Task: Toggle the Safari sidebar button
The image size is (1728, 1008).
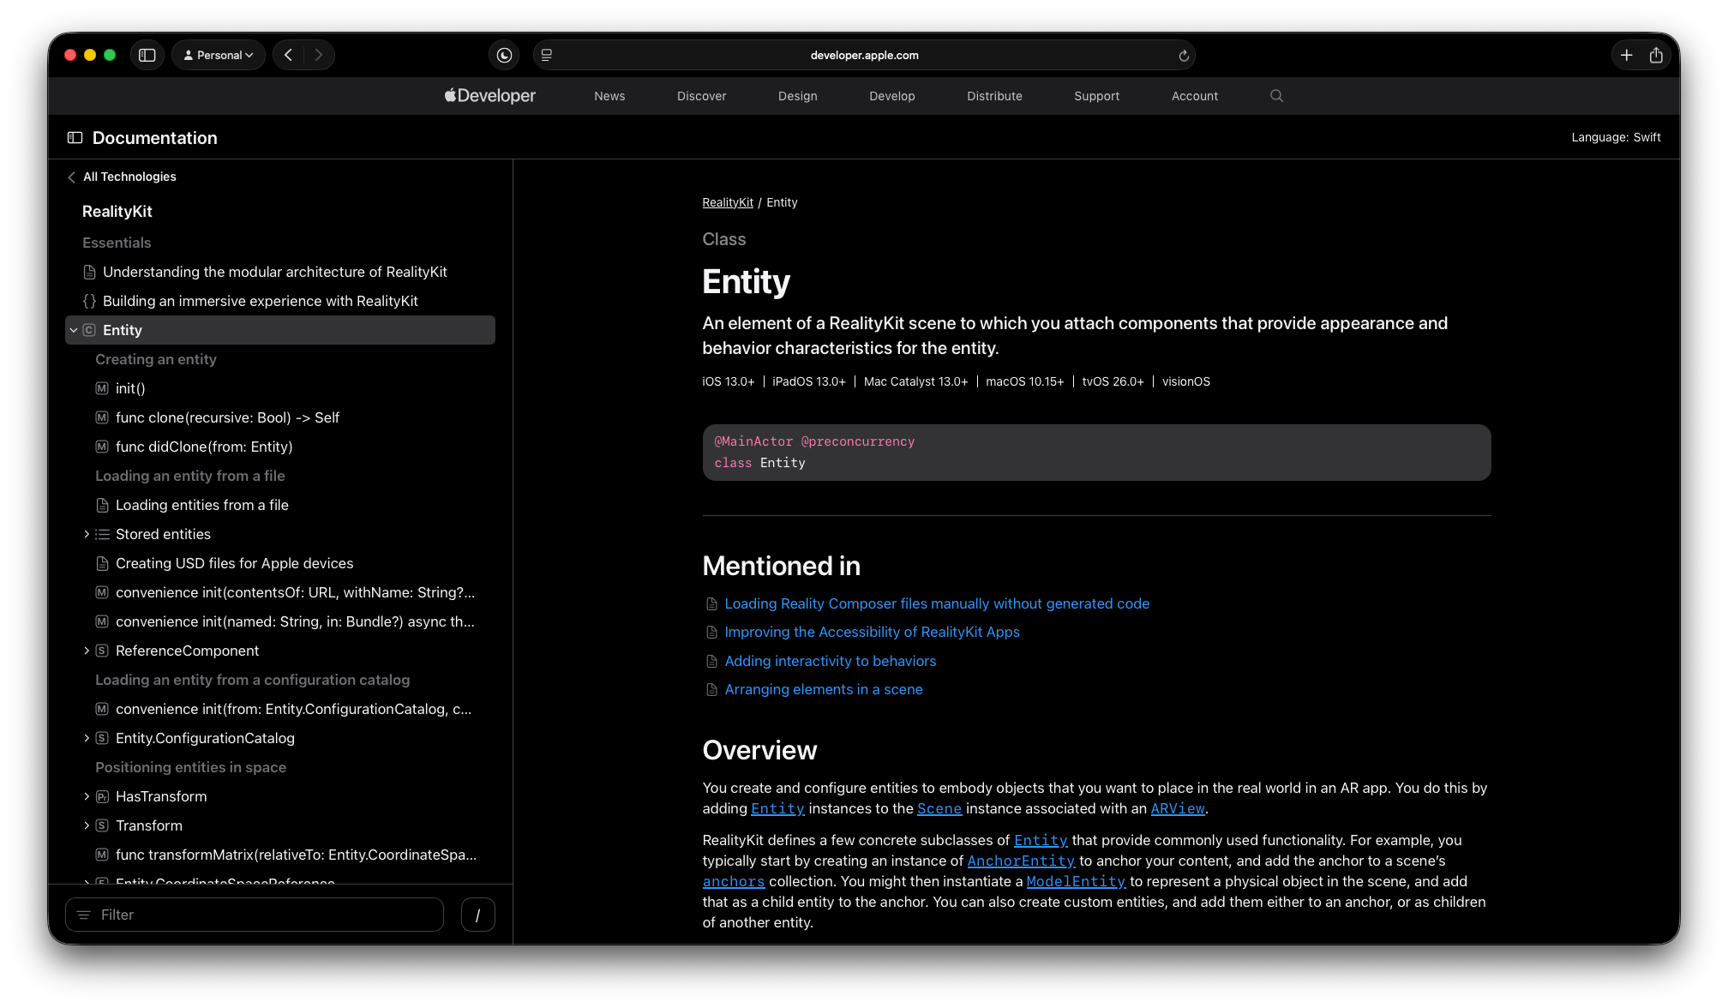Action: pyautogui.click(x=147, y=55)
